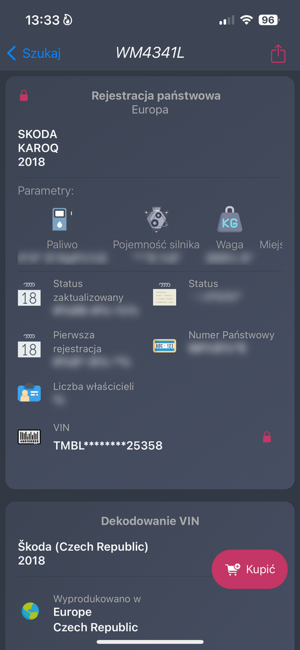Tap the Dekodowanie VIN section header
This screenshot has width=300, height=650.
click(x=150, y=521)
